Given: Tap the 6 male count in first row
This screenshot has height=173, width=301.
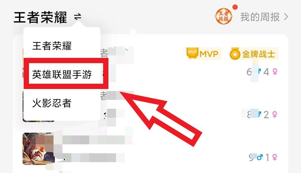Looking at the screenshot, I should (249, 72).
